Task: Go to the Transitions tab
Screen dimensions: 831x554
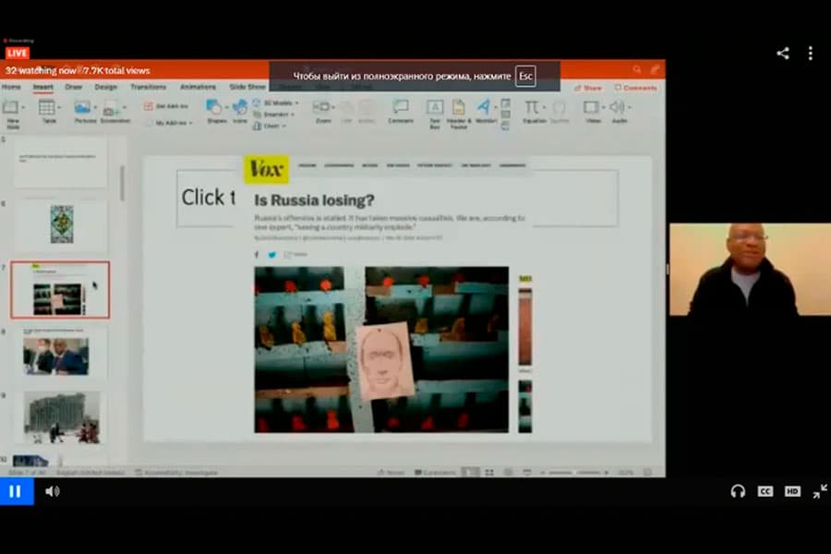Action: 148,87
